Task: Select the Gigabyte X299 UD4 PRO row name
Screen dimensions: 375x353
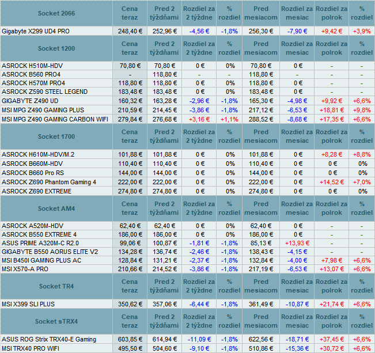Action: (36, 31)
